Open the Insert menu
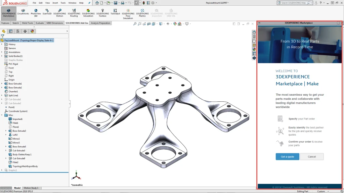The image size is (344, 193). [55, 3]
